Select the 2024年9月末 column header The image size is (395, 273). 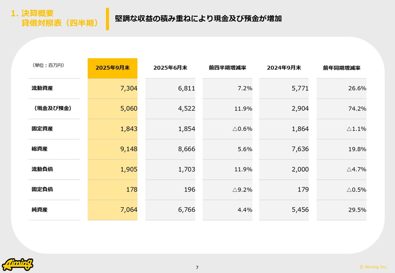pos(284,68)
